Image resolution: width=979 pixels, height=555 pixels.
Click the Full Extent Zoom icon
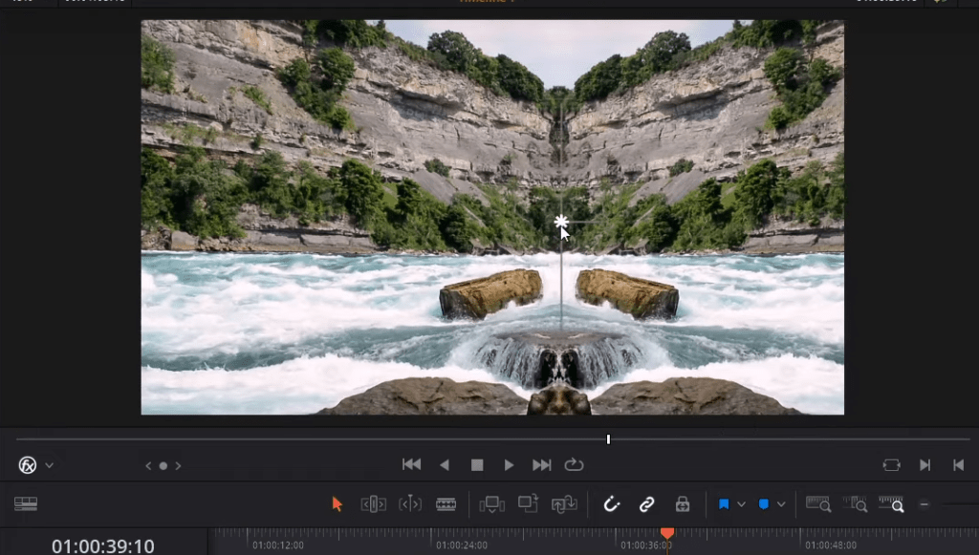[x=818, y=503]
